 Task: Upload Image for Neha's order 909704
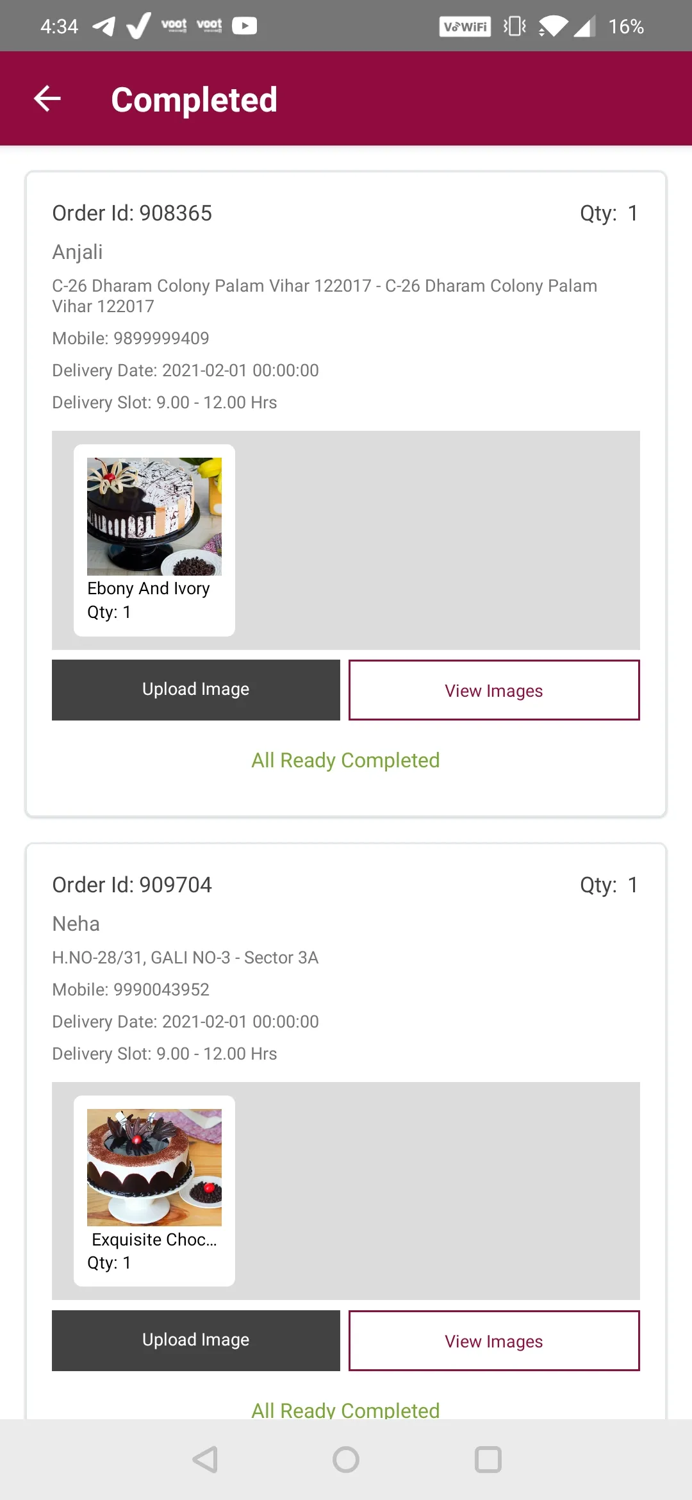pos(196,1340)
